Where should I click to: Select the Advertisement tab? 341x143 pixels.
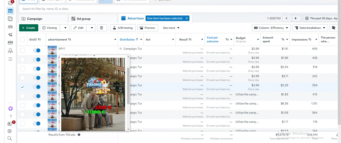coord(133,18)
